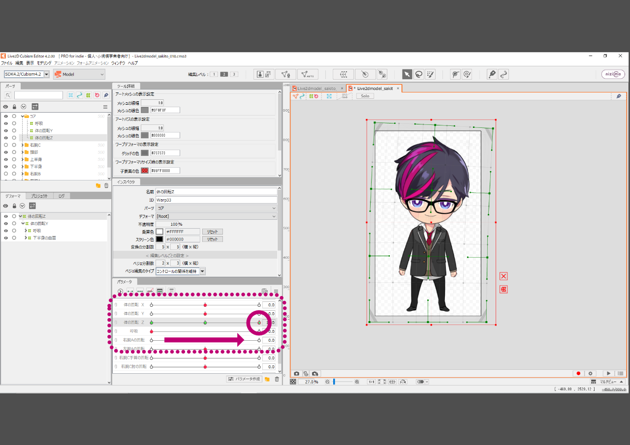
Task: Open the デフォーマ [Root] dropdown
Action: 216,216
